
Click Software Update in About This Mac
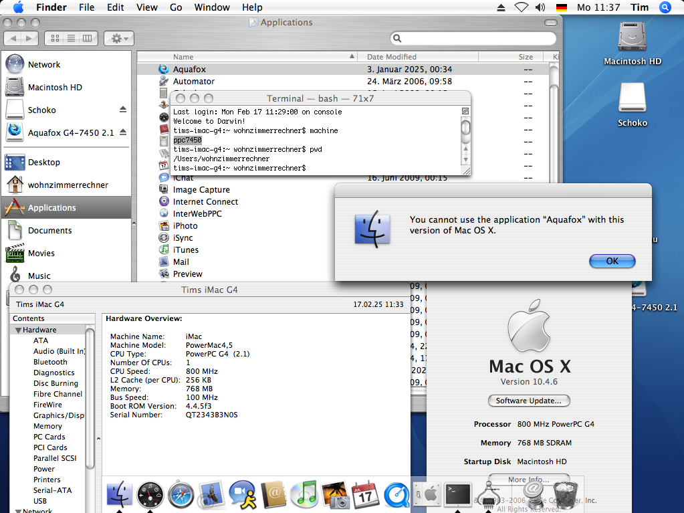point(529,401)
